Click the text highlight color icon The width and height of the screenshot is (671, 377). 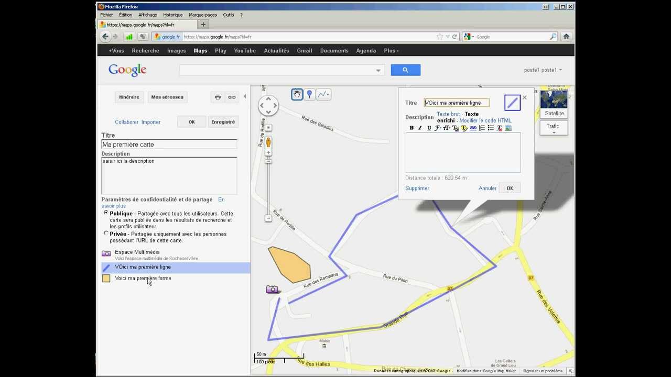point(464,128)
